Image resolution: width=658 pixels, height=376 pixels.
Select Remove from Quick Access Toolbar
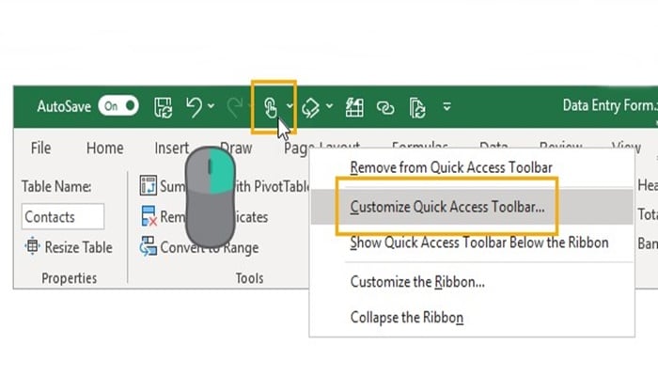coord(451,167)
